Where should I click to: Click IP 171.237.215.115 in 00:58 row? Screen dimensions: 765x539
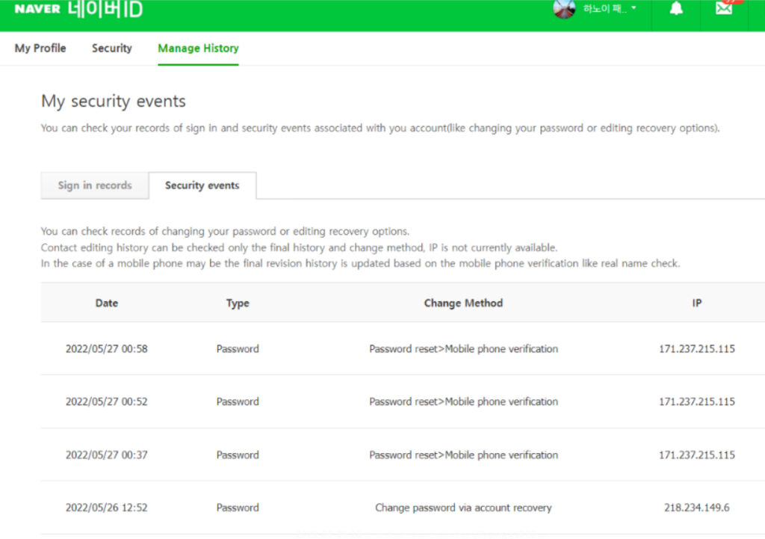tap(697, 349)
